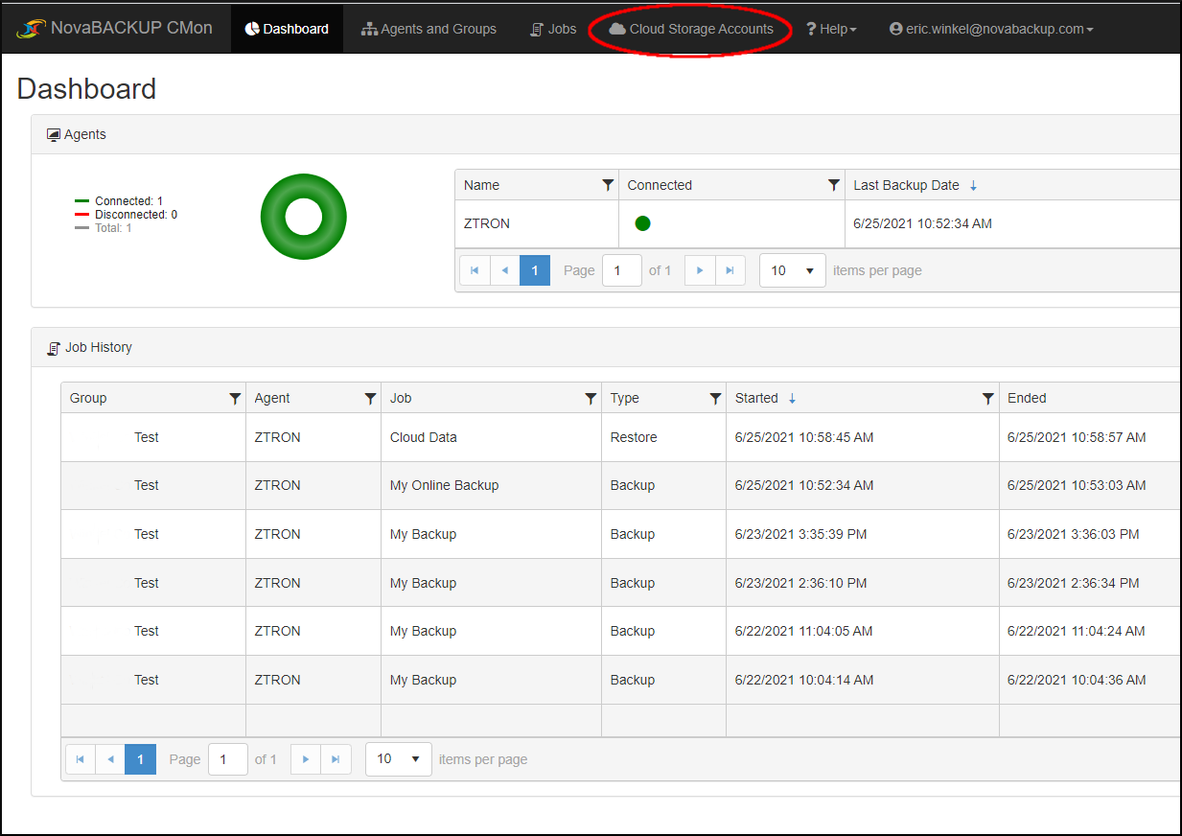Image resolution: width=1182 pixels, height=836 pixels.
Task: Click ZTRON's green connected status indicator
Action: click(x=643, y=223)
